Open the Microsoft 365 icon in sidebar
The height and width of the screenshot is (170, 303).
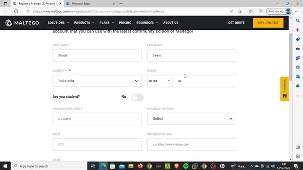coord(298,67)
